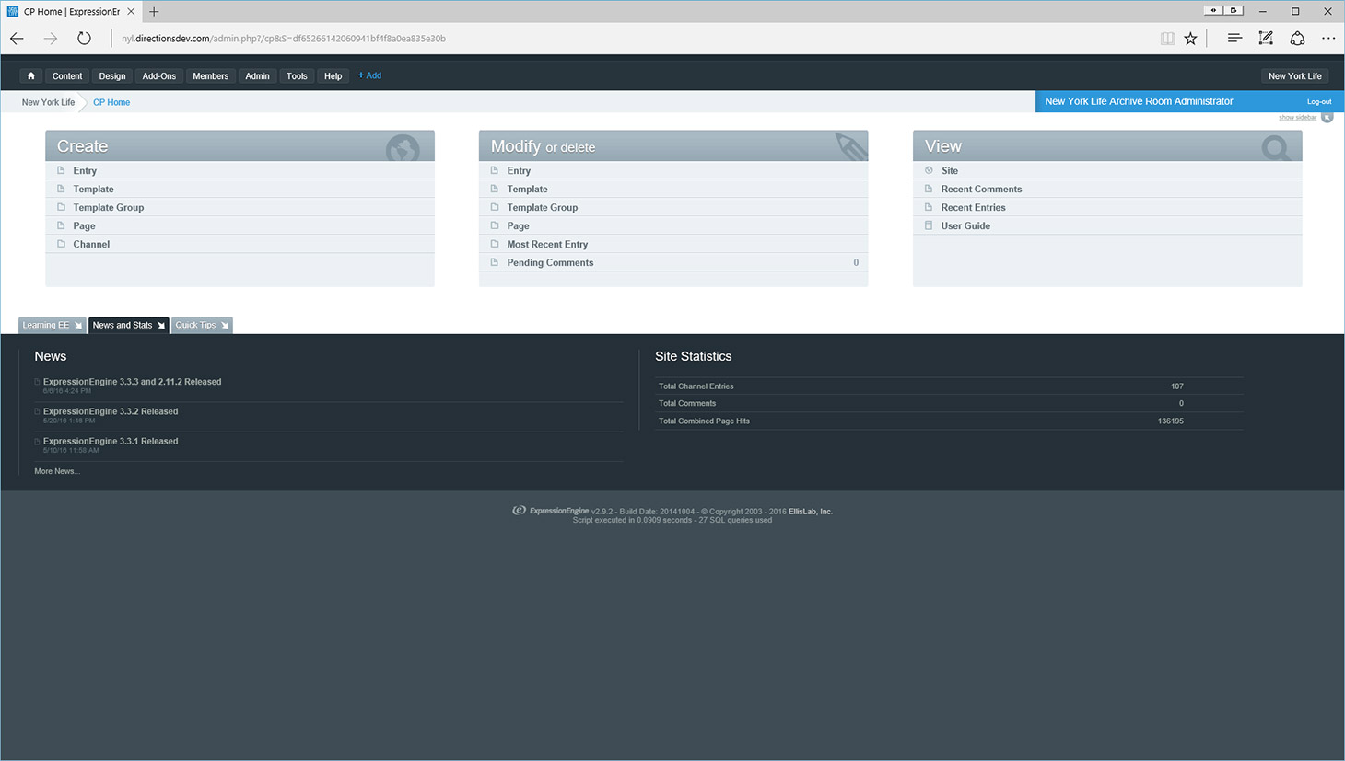Click the home icon in the navigation bar
This screenshot has width=1345, height=761.
[x=31, y=76]
